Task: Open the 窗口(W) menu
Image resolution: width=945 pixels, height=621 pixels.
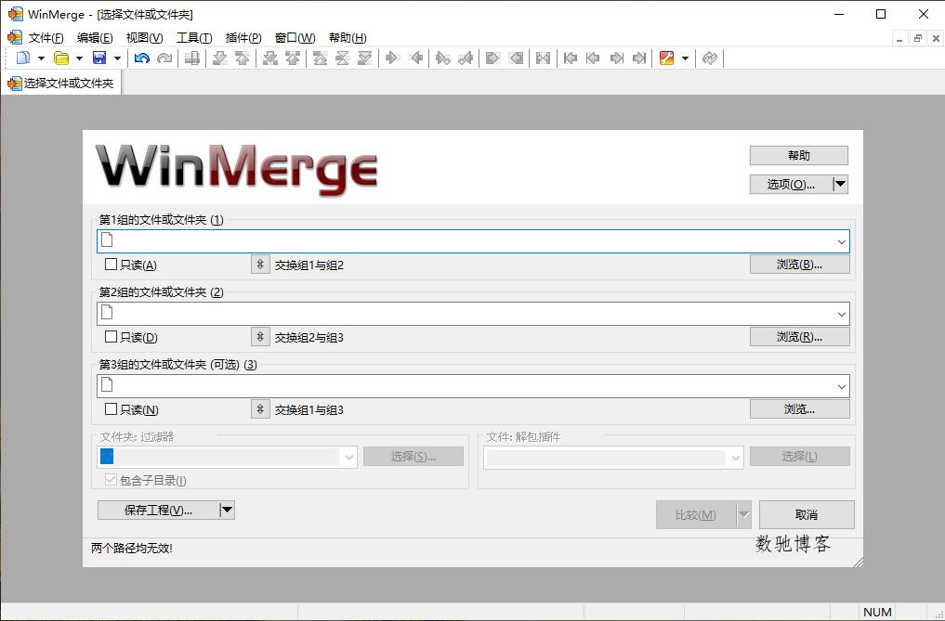Action: pyautogui.click(x=295, y=38)
